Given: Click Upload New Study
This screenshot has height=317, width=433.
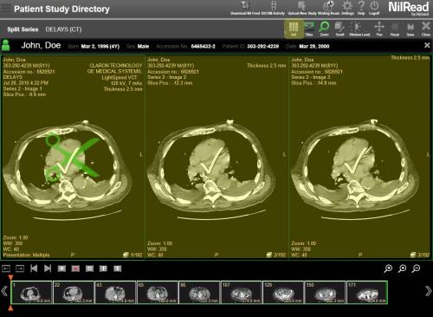Looking at the screenshot, I should click(302, 8).
